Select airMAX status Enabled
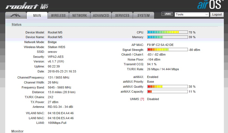 tap(152, 77)
